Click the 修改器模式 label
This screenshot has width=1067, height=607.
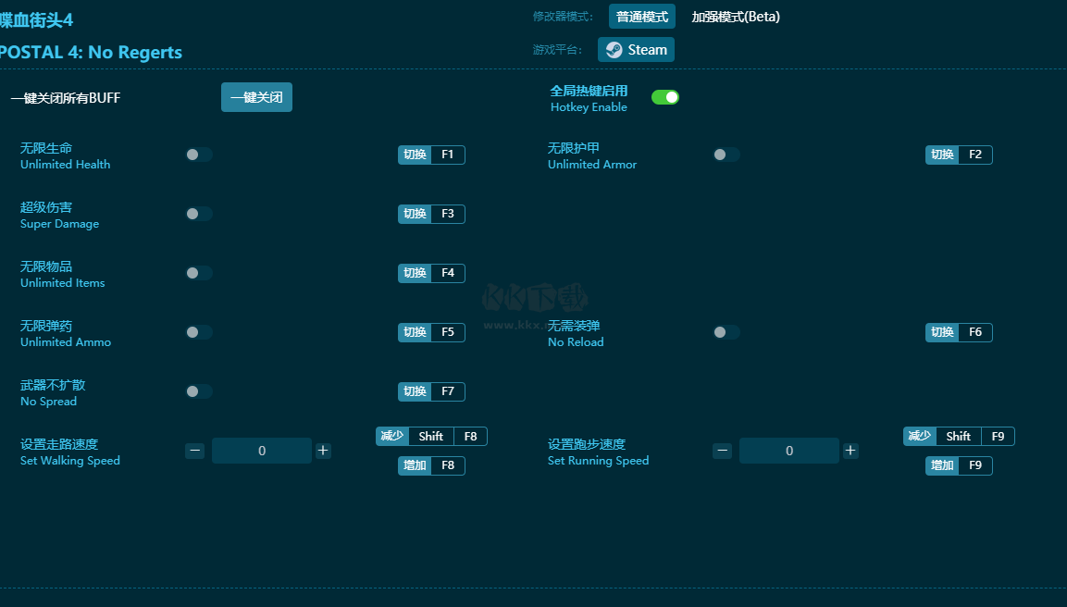[563, 17]
